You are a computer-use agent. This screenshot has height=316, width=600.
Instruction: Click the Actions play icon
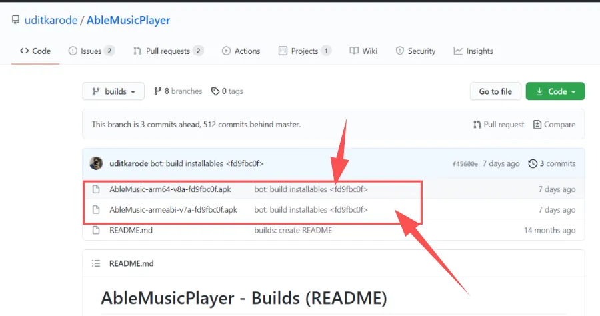tap(226, 51)
